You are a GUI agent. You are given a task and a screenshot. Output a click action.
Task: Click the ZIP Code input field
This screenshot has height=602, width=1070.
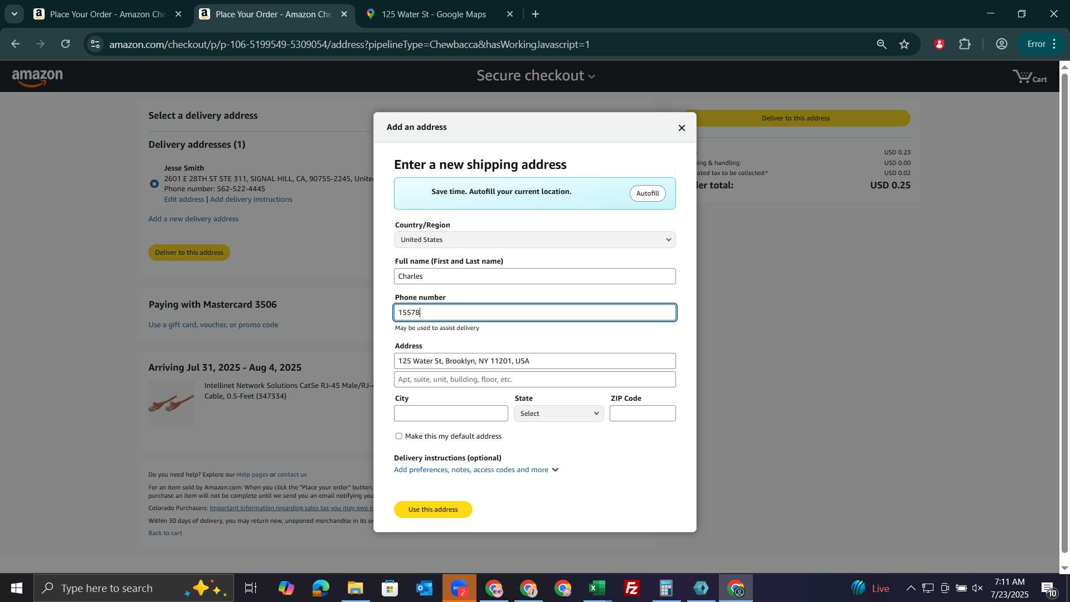click(643, 414)
